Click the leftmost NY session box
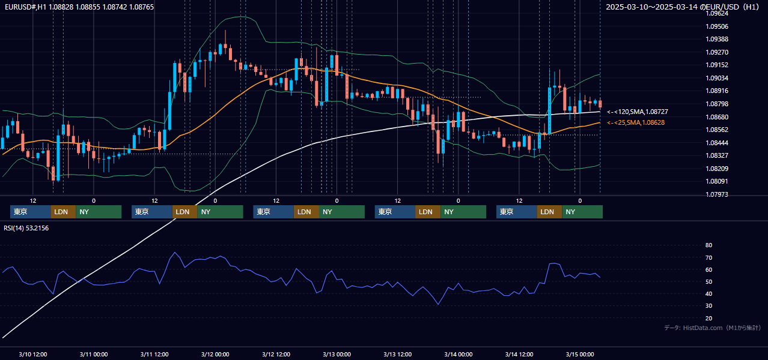The image size is (768, 360). [x=99, y=212]
